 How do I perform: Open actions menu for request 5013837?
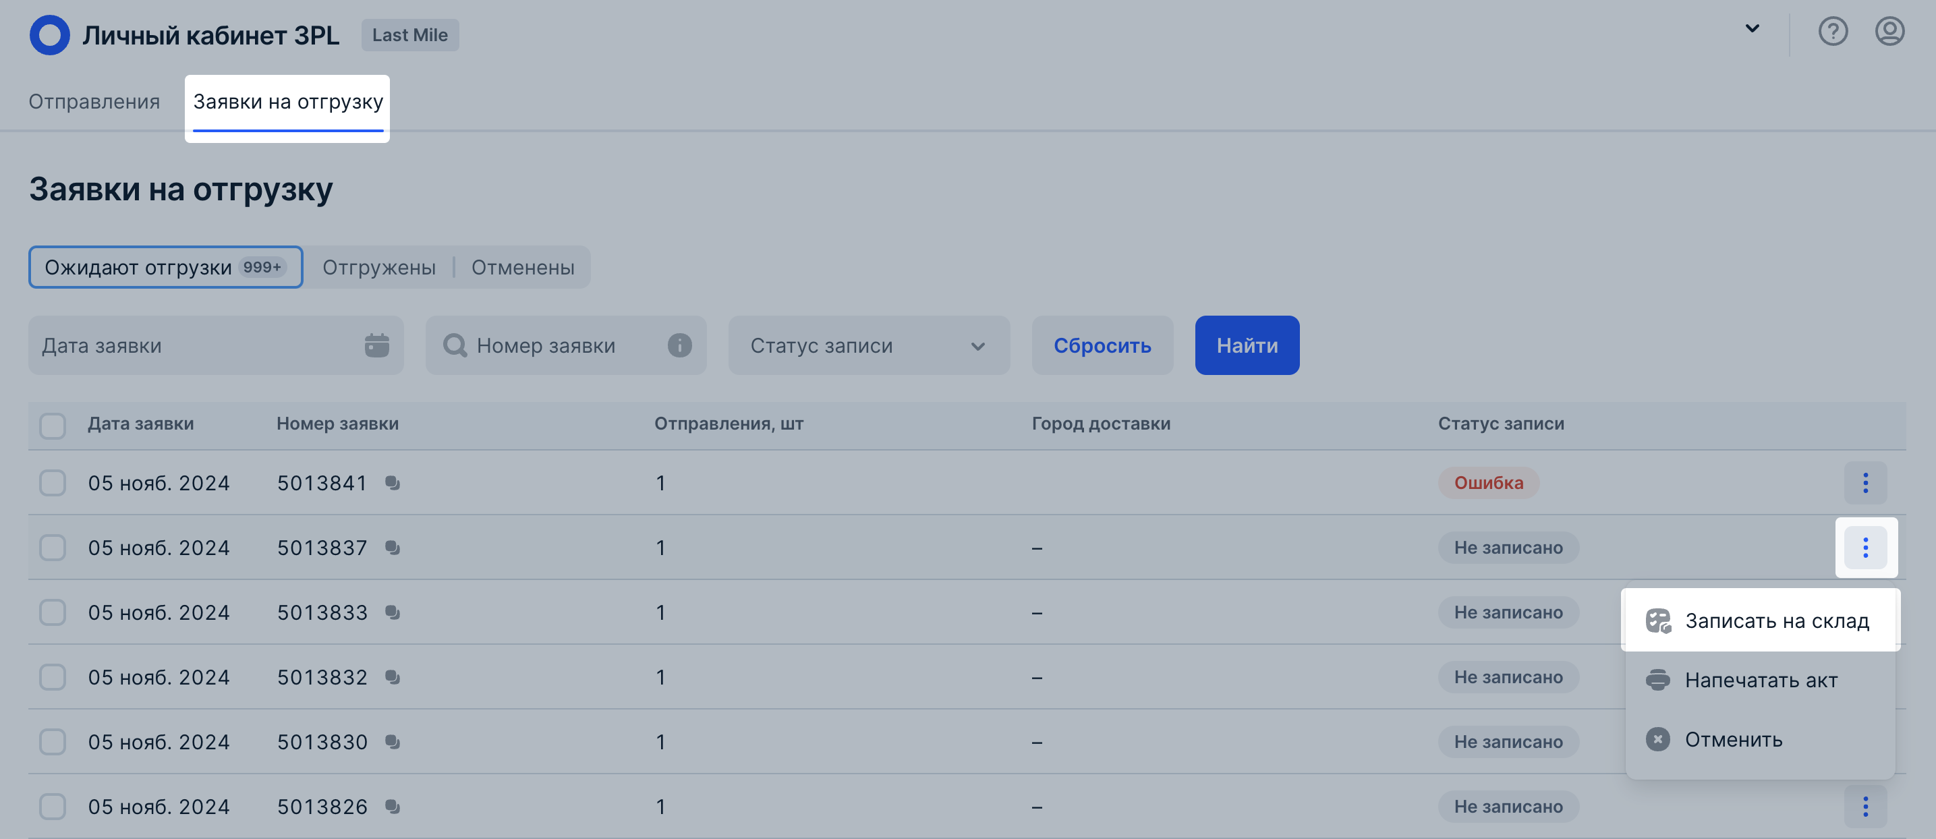1865,548
